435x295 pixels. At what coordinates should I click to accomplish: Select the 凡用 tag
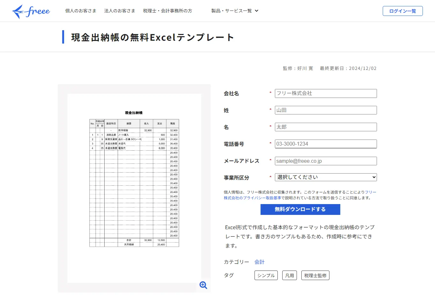pos(290,275)
